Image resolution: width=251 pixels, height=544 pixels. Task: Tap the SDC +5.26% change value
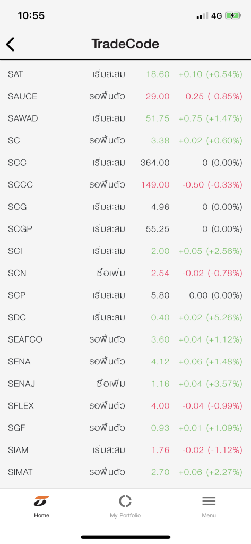pyautogui.click(x=224, y=318)
